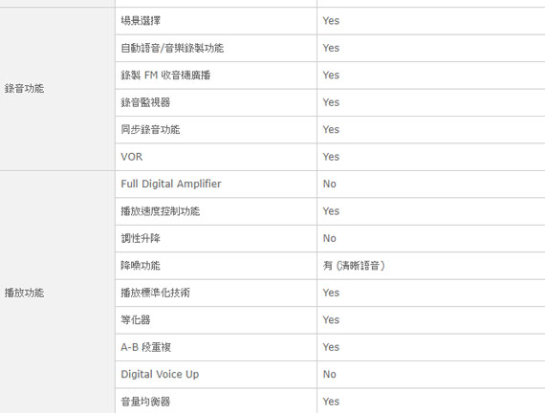Viewport: 545px width, 413px height.
Task: Click the 降噪功能 row label
Action: point(141,266)
